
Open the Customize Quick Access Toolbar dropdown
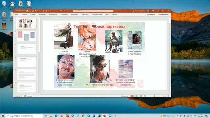(x=51, y=11)
